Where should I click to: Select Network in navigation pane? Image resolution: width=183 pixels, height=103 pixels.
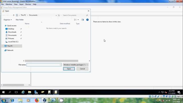(10, 50)
